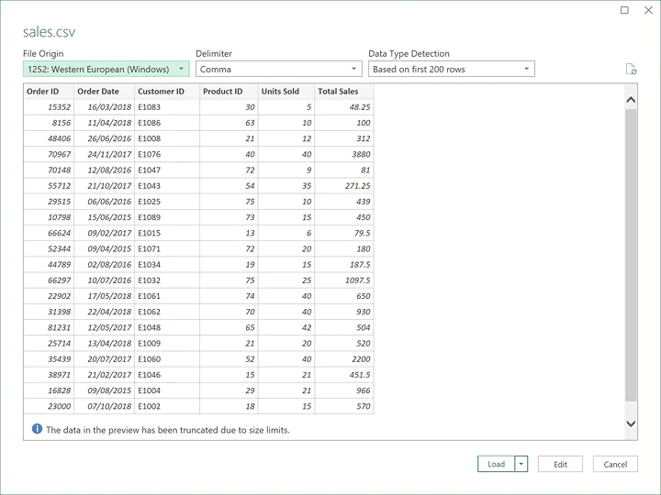Select the Customer ID column header

[x=167, y=92]
